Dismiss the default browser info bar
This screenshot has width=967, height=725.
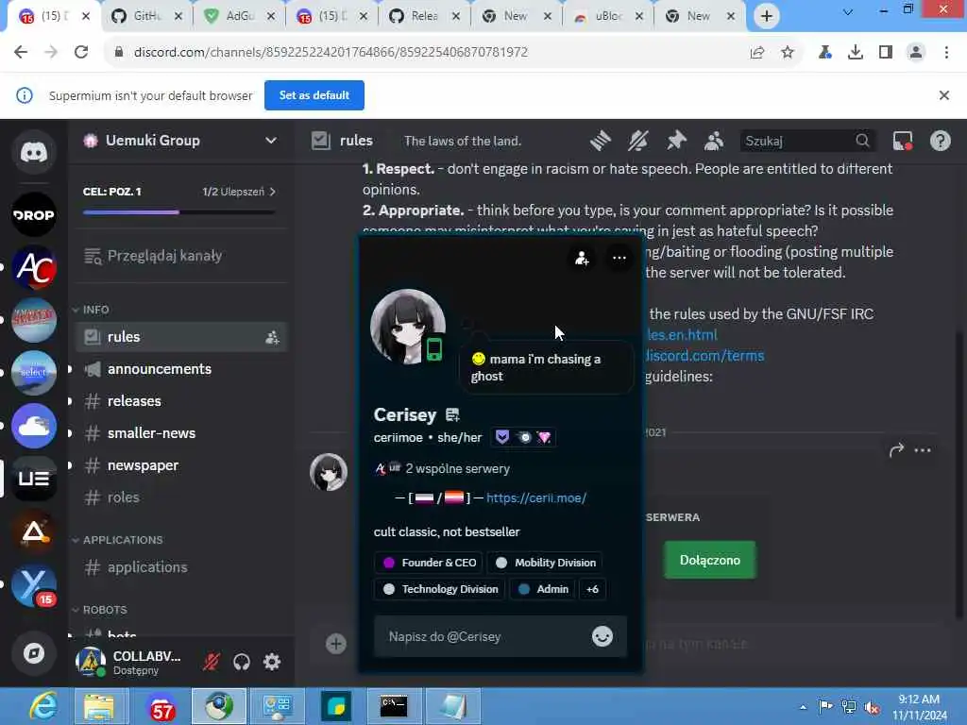pyautogui.click(x=943, y=95)
